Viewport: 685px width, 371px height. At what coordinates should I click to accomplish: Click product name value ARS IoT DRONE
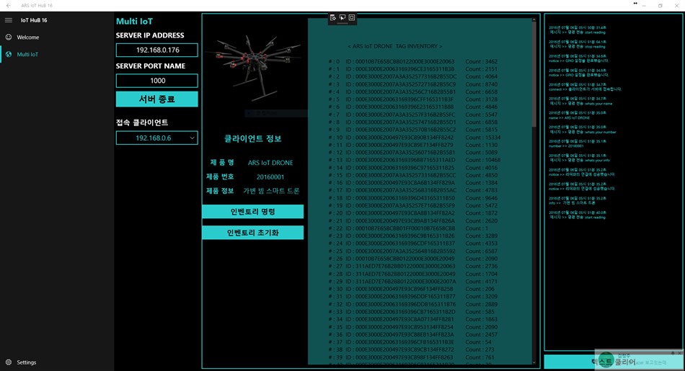pos(270,163)
